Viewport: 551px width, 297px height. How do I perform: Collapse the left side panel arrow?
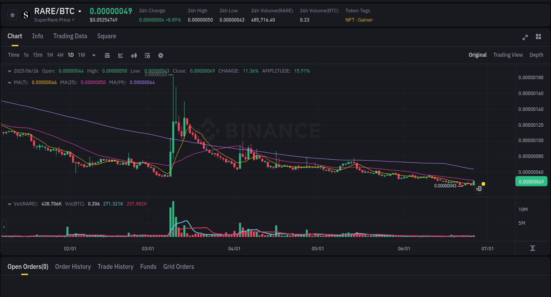(x=4, y=227)
